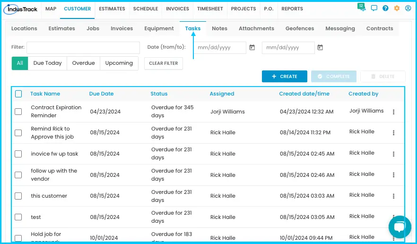
Task: Open the ESTIMATES main menu
Action: point(112,9)
